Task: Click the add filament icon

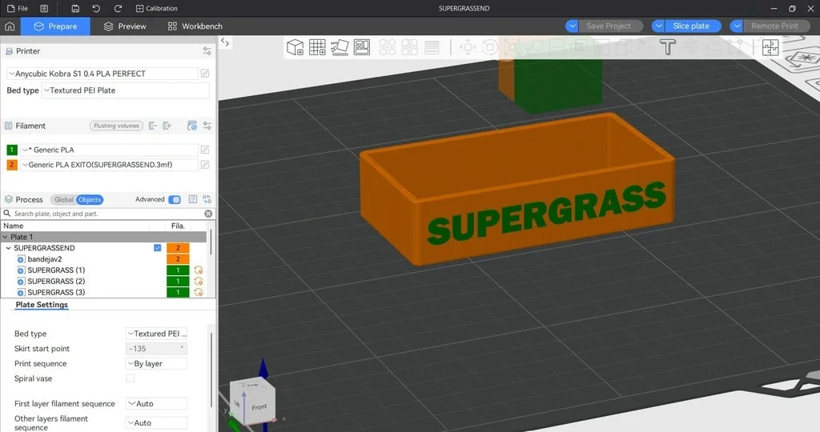Action: [167, 126]
